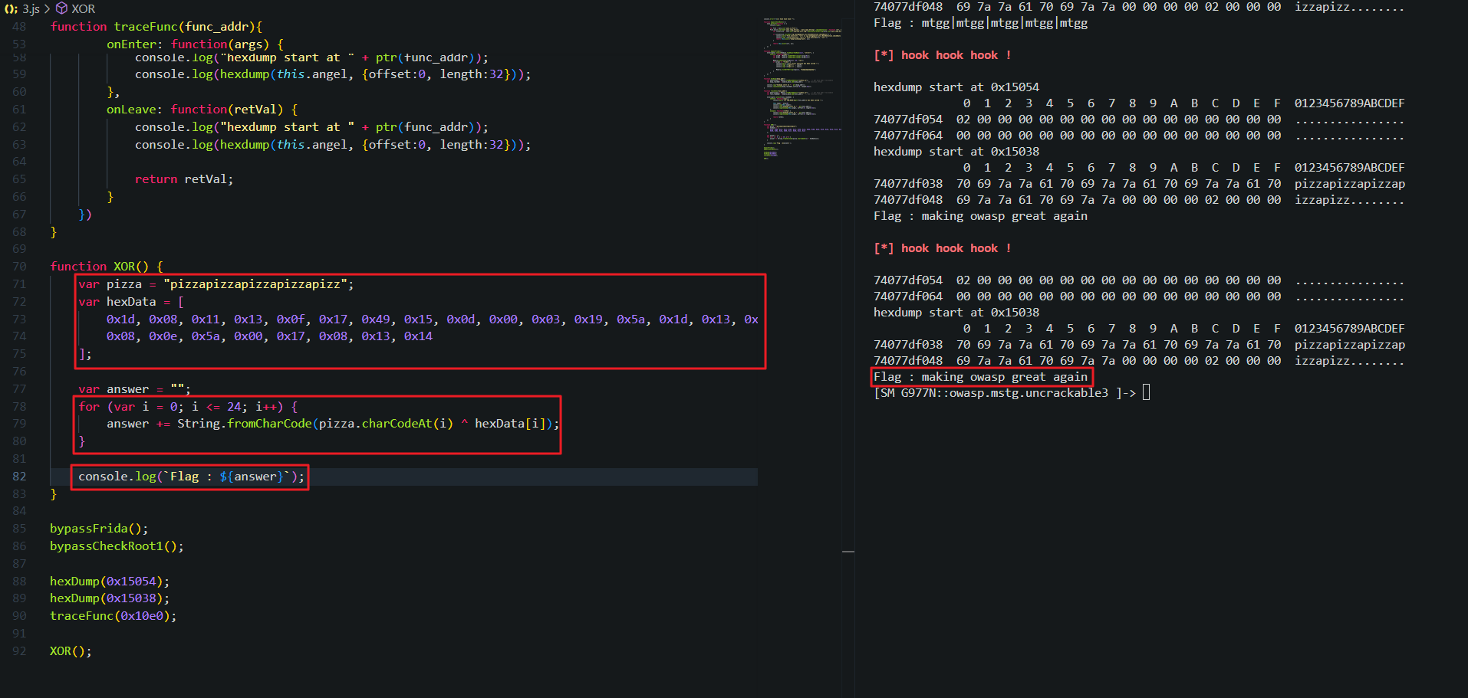Click line number 70 in the gutter
The width and height of the screenshot is (1468, 698).
(19, 267)
